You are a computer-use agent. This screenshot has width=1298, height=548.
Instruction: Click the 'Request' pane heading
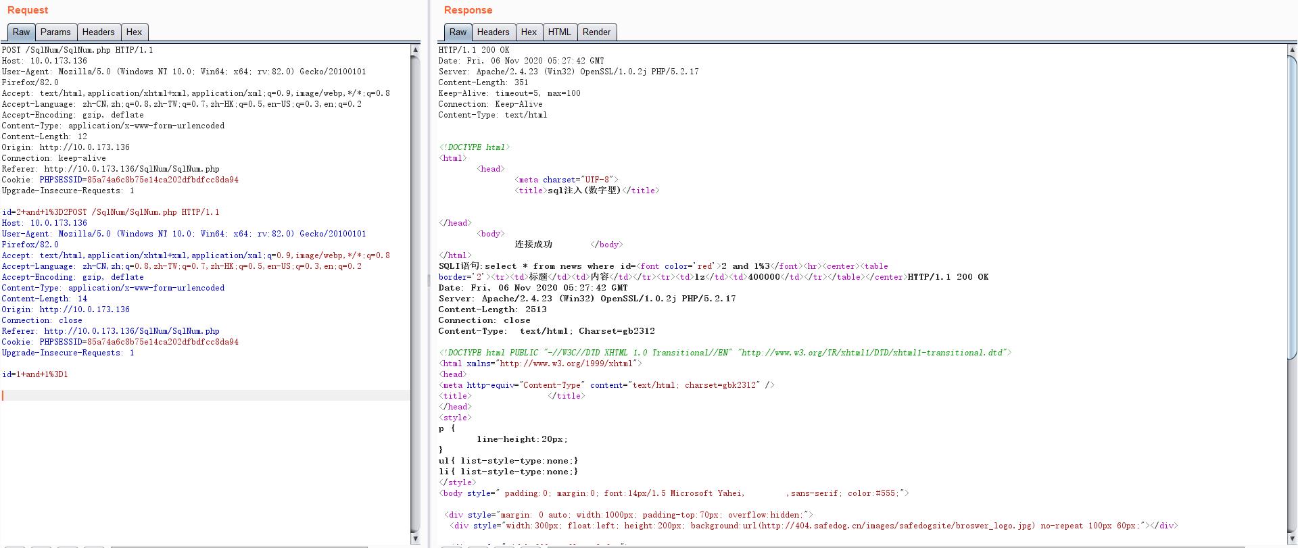(28, 10)
